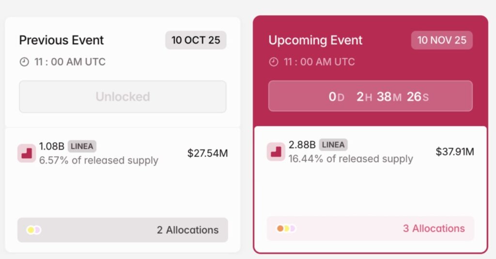Click the 16.44% of released supply text
The height and width of the screenshot is (259, 496).
click(351, 159)
